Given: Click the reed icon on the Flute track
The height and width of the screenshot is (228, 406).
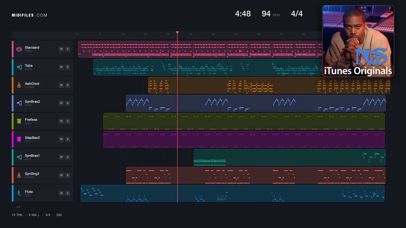Looking at the screenshot, I should coord(19,193).
